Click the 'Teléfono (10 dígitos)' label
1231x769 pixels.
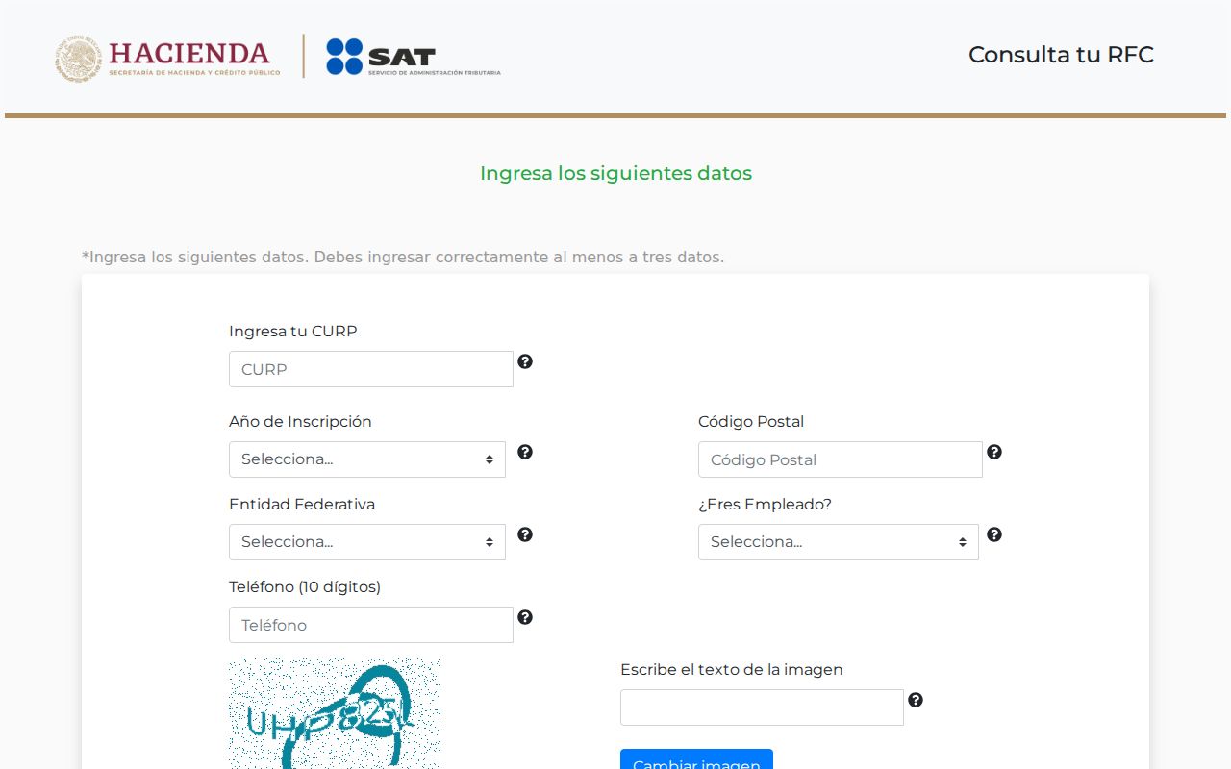[x=305, y=586]
